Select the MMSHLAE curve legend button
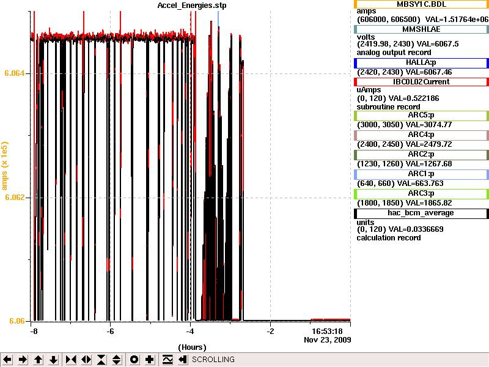489x367 pixels. [x=421, y=29]
